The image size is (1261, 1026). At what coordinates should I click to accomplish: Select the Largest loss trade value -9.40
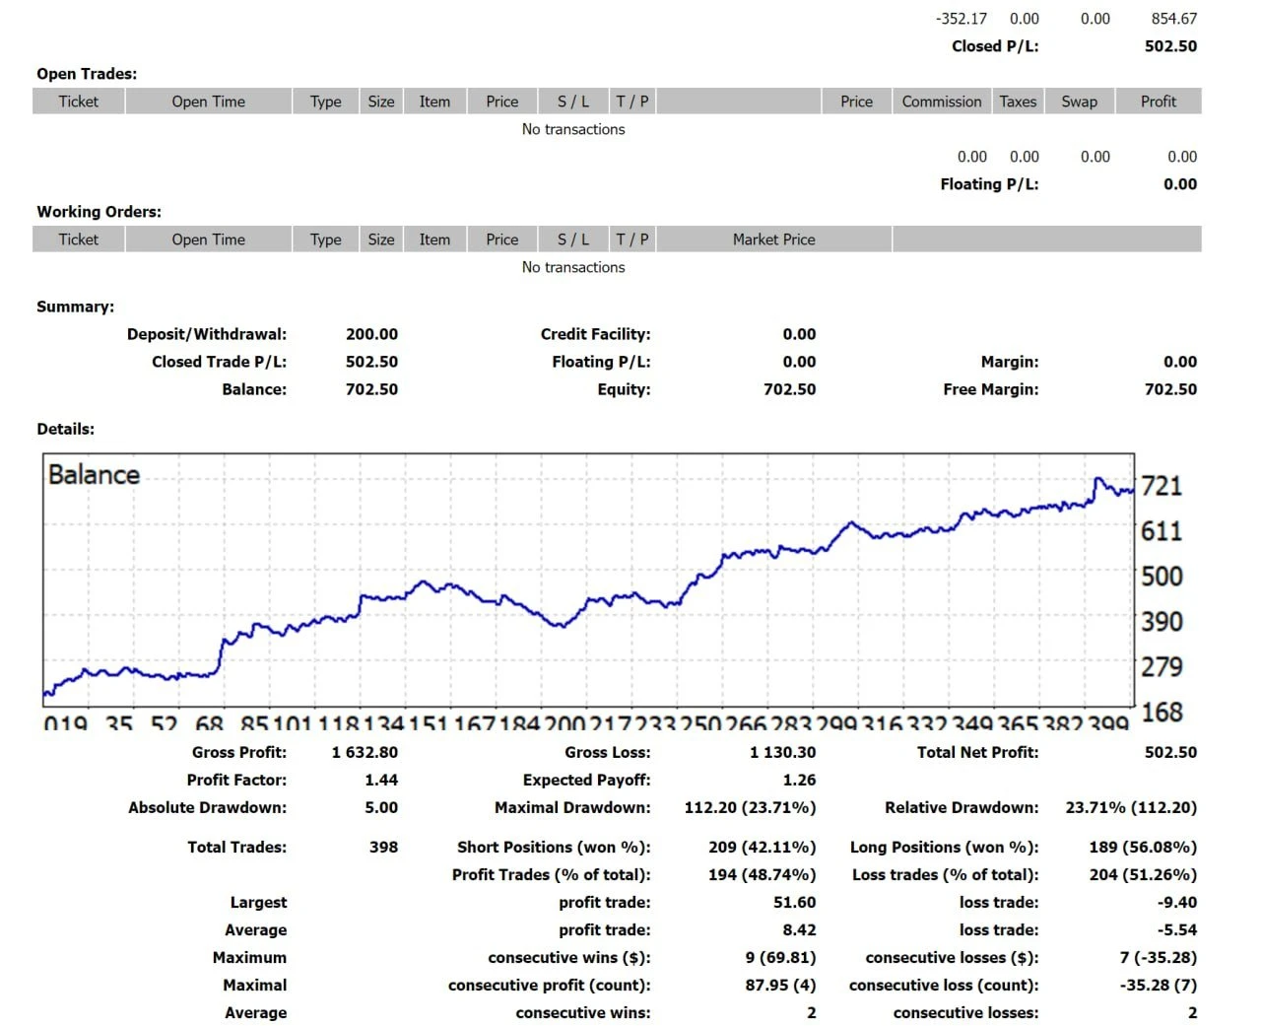tap(1176, 902)
